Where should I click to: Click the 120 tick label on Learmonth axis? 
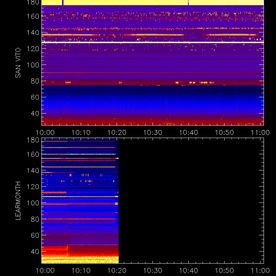(x=33, y=187)
